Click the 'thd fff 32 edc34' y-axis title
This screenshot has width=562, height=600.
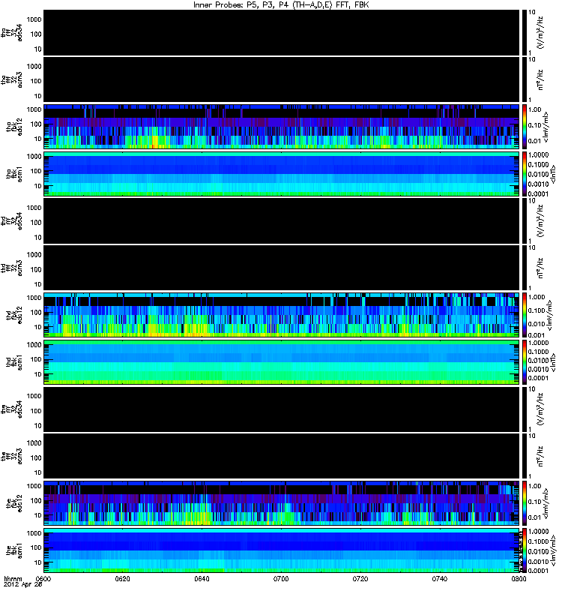11,221
